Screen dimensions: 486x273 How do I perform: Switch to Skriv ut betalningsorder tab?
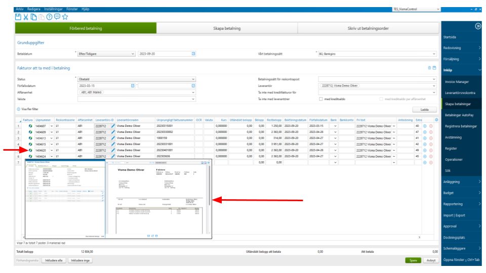(368, 28)
